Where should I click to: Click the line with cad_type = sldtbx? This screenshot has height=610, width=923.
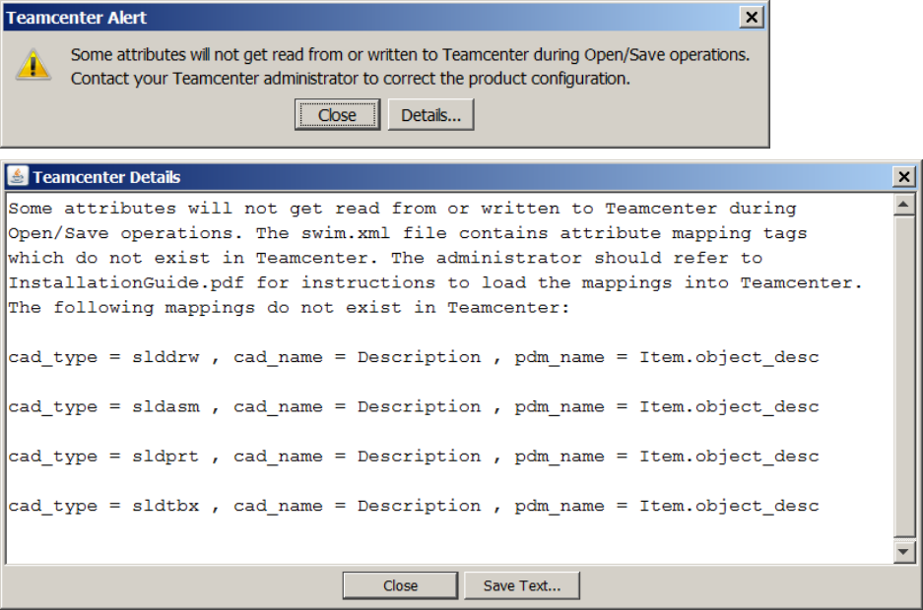point(413,506)
